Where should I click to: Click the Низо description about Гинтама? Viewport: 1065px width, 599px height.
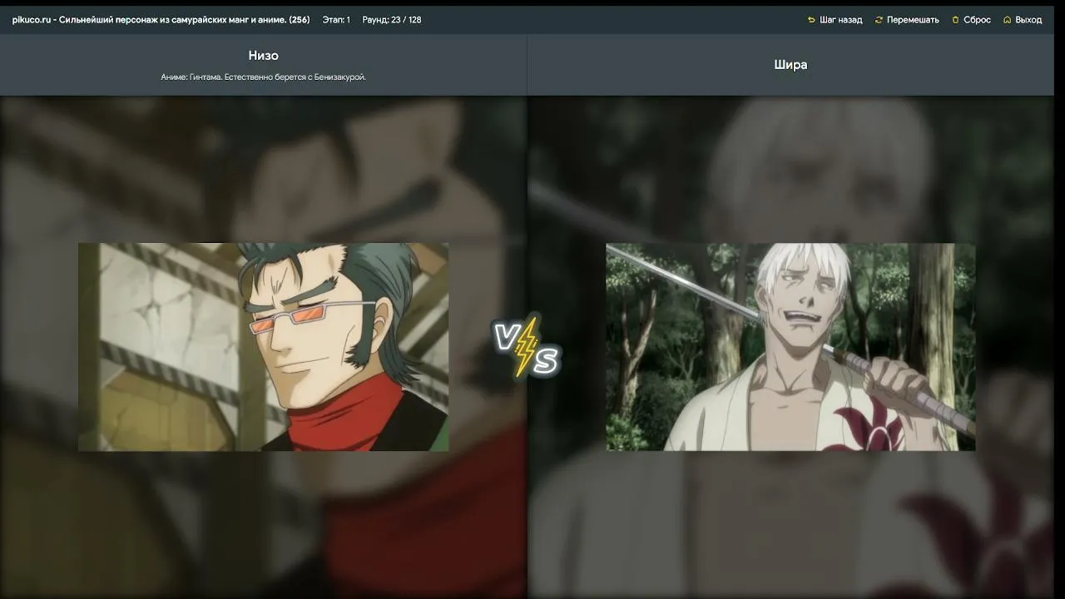pos(263,77)
